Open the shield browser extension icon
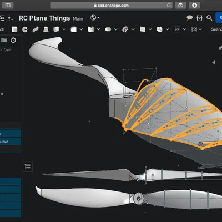This screenshot has height=222, width=222. 194,5
